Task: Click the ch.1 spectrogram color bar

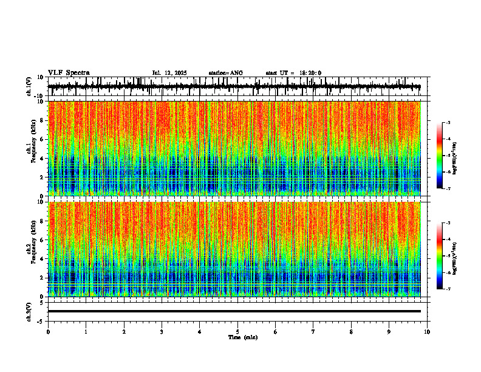Action: (440, 156)
